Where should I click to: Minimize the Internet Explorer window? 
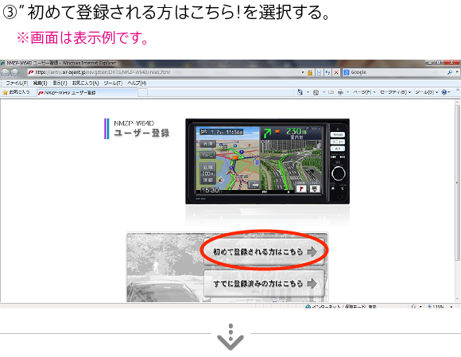(430, 63)
